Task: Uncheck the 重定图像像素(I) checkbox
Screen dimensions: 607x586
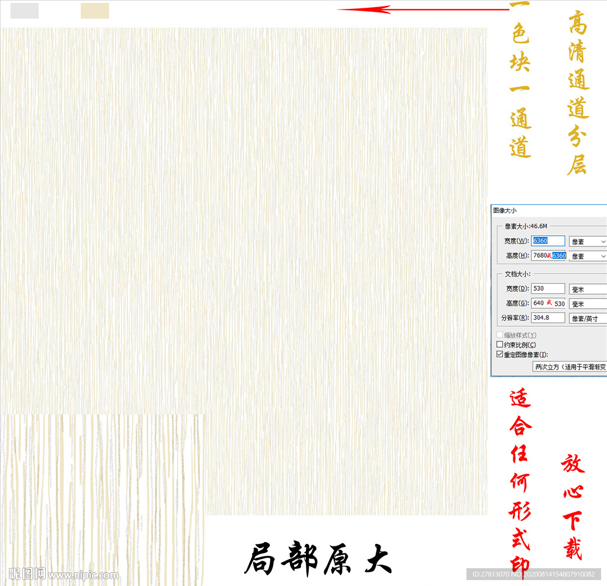Action: [500, 354]
